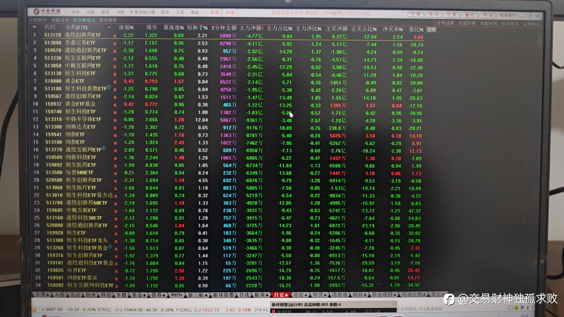
Task: Close the 条件预警 alert popup
Action: coord(394,304)
